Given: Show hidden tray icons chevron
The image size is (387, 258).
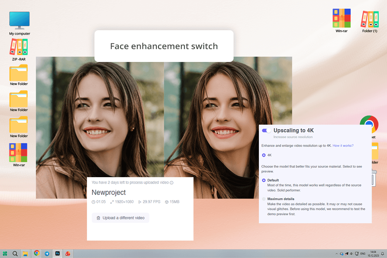Looking at the screenshot, I should 336,253.
